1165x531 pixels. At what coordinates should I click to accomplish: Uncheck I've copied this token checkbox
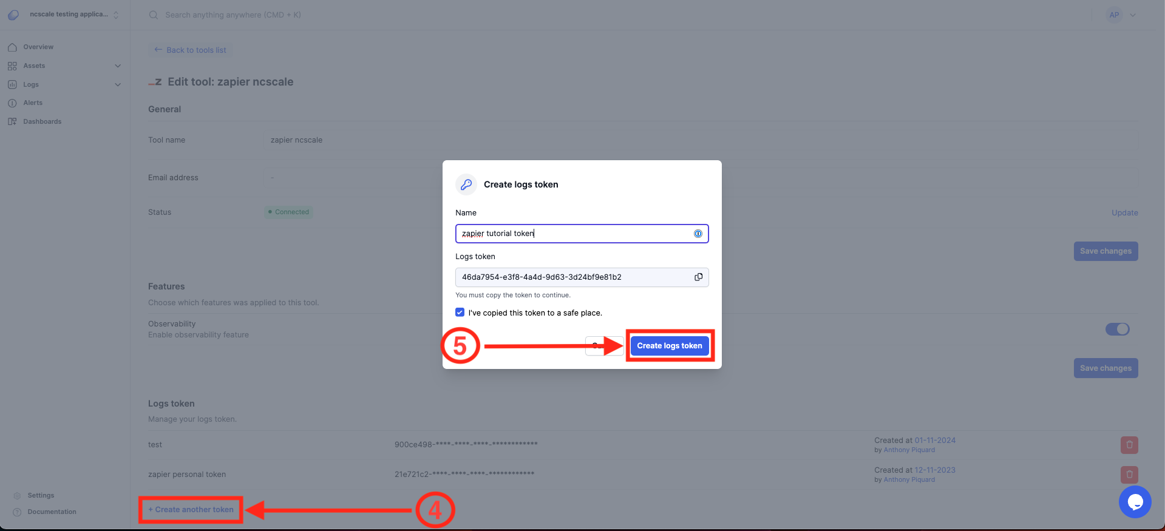[x=460, y=313]
